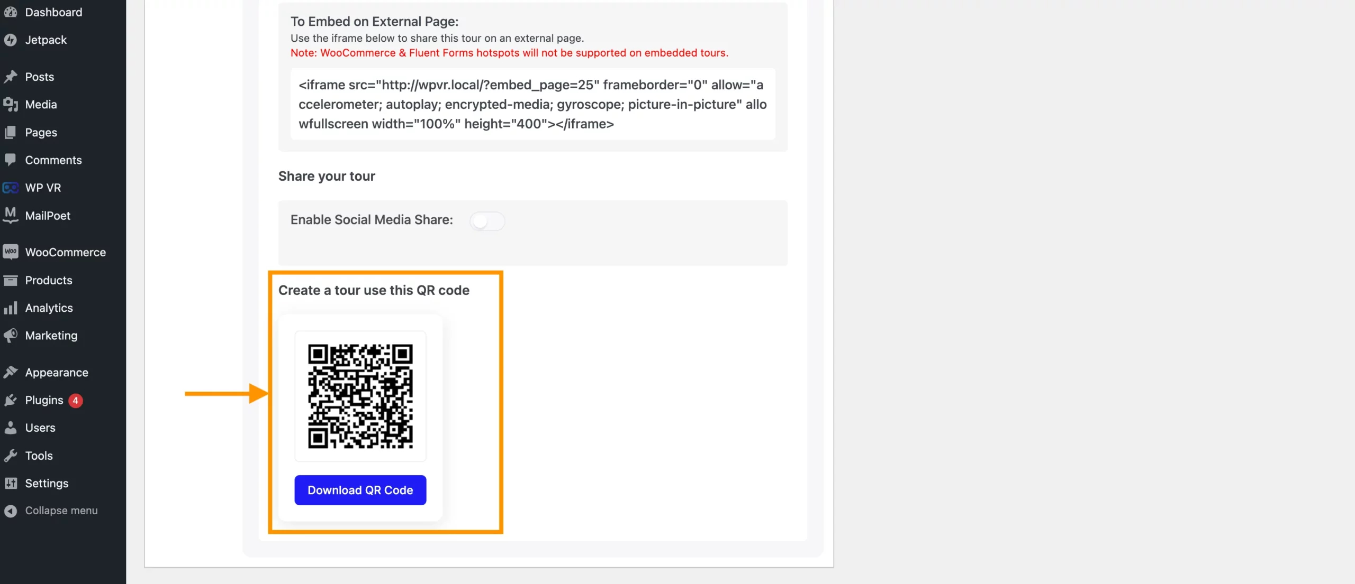
Task: Click Download QR Code button
Action: tap(360, 490)
